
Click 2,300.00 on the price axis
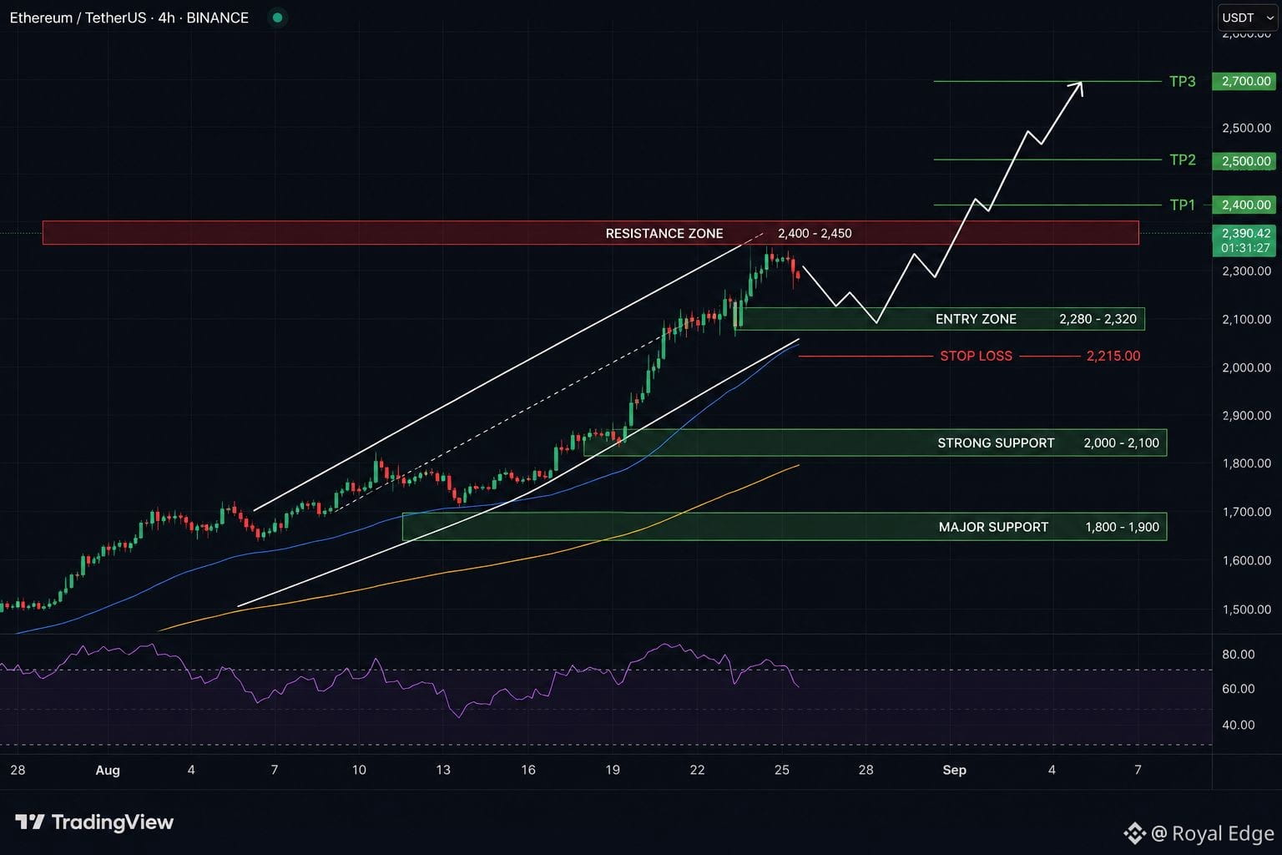coord(1246,271)
